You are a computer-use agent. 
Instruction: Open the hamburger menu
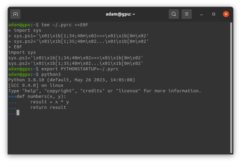187,14
